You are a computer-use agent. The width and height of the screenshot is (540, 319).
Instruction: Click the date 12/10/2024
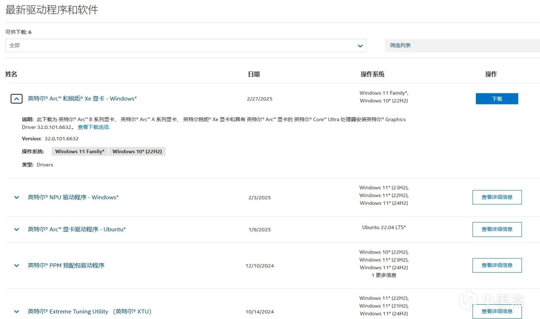pyautogui.click(x=260, y=266)
